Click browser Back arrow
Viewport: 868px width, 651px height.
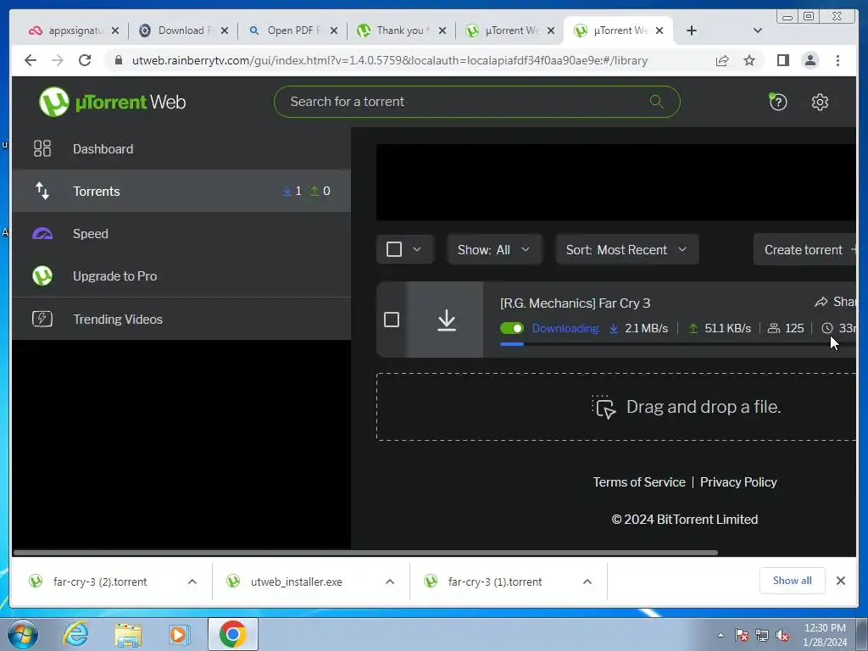(x=31, y=60)
